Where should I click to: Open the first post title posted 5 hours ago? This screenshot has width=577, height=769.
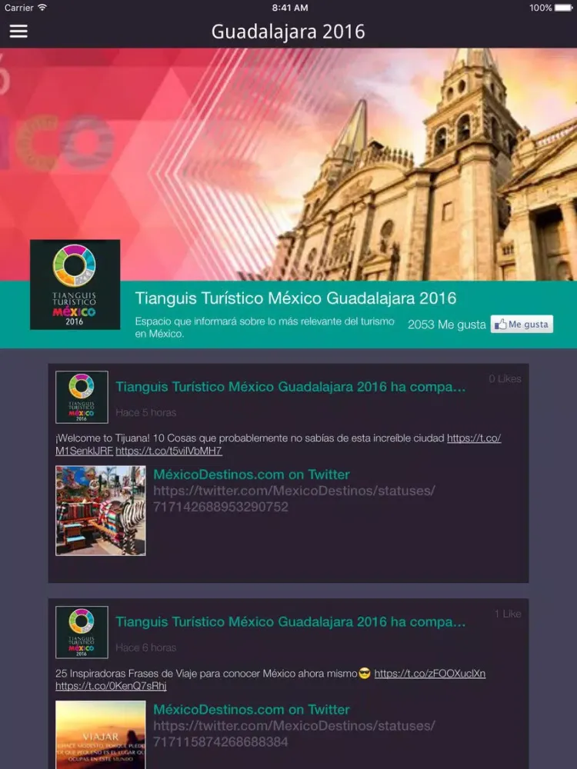291,387
